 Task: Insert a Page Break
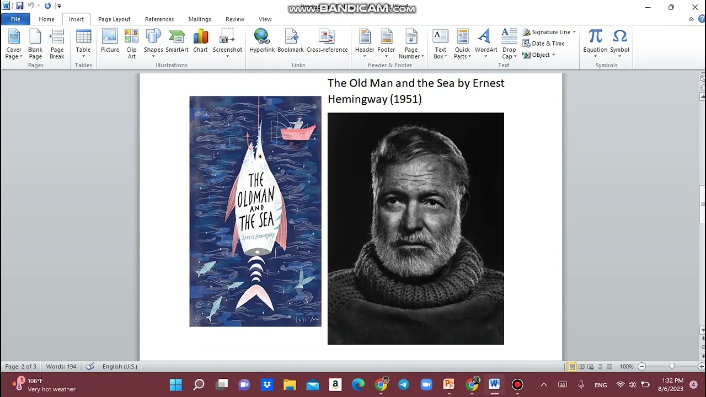(57, 44)
